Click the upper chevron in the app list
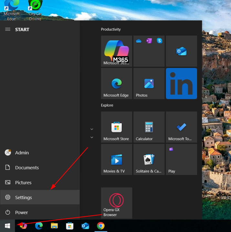This screenshot has height=232, width=231. [92, 129]
